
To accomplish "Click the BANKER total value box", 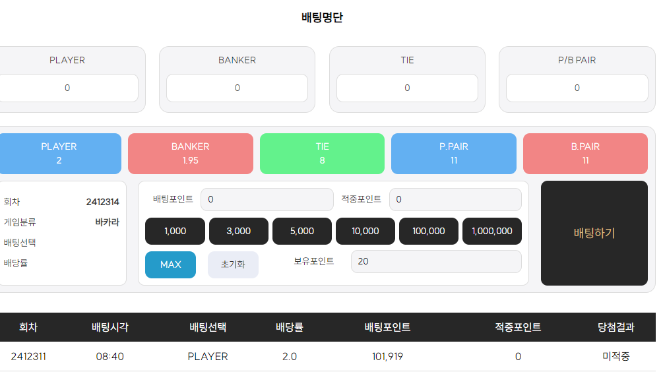I will [237, 88].
